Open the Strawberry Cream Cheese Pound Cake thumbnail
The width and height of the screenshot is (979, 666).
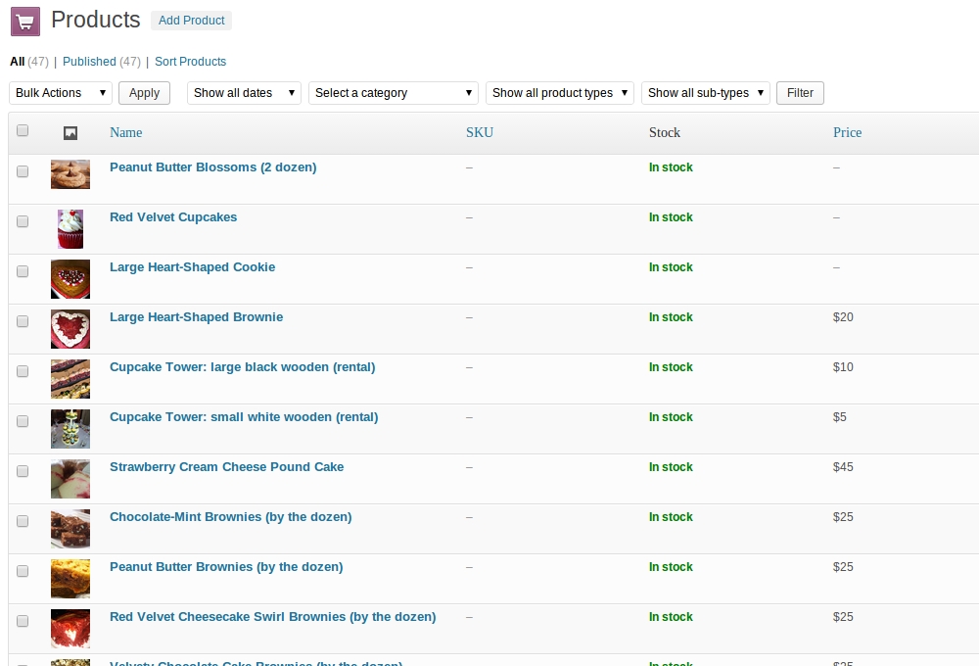point(70,479)
